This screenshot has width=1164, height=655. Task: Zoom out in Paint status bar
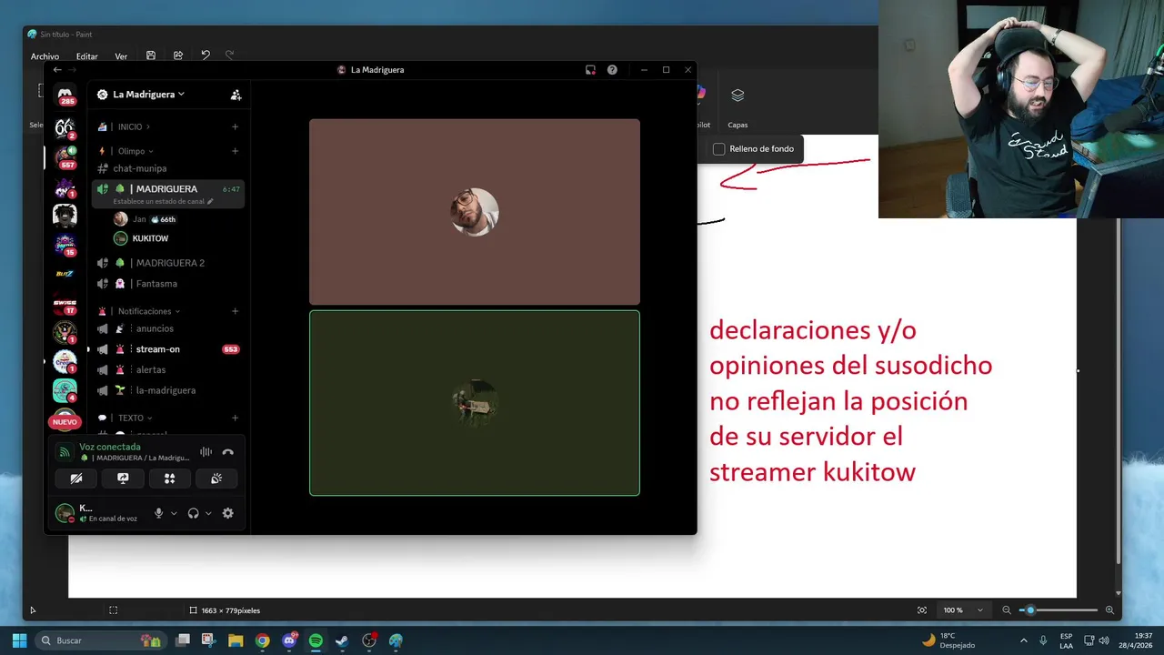point(1006,610)
